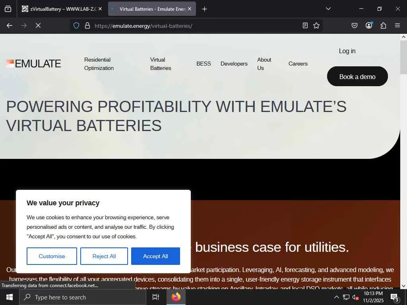
Task: Click the taskbar search box
Action: coord(83,297)
